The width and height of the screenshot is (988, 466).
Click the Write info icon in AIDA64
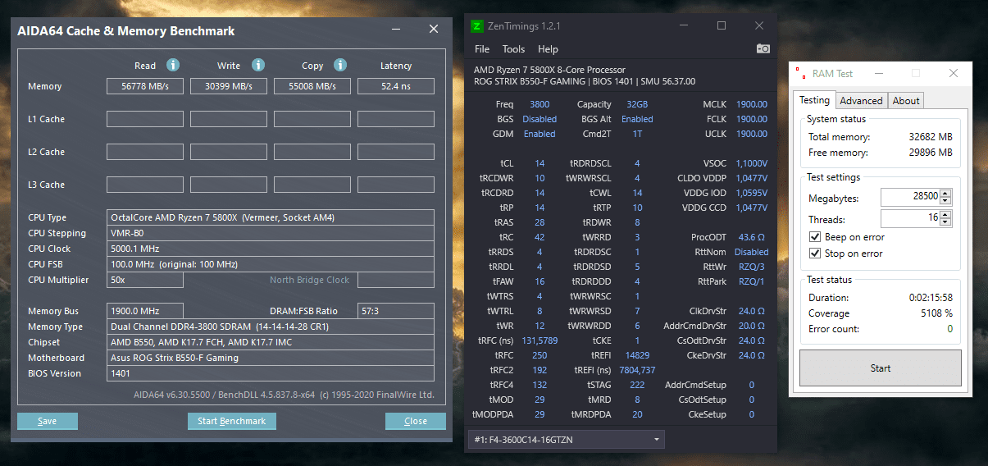[x=257, y=65]
